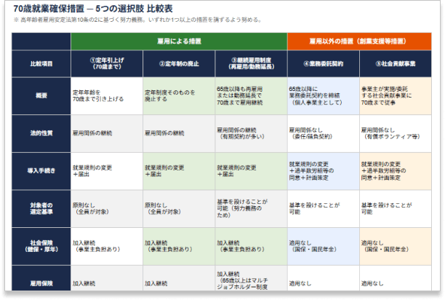Click the cell '雇用関係なし（委任/請負契約）'
The height and width of the screenshot is (300, 445).
coord(324,133)
